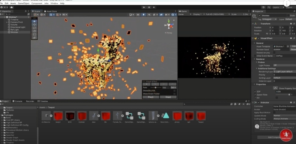Open the Undo History icon
This screenshot has height=144, width=296.
tap(264, 7)
